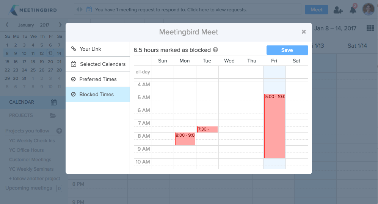Screen dimensions: 378x204
Task: Click January month label in mini calendar
Action: 26,25
